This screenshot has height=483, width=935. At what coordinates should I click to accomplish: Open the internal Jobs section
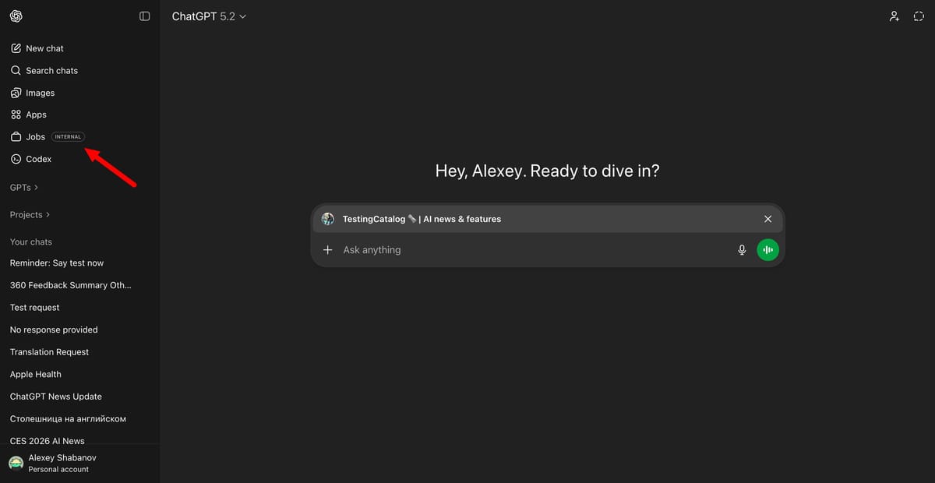point(34,136)
